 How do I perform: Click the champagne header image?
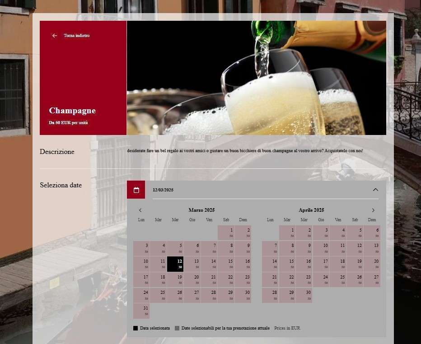pos(256,77)
